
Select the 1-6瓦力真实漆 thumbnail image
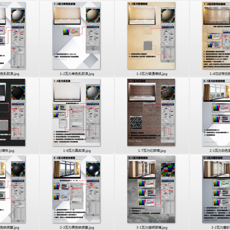click(76, 112)
